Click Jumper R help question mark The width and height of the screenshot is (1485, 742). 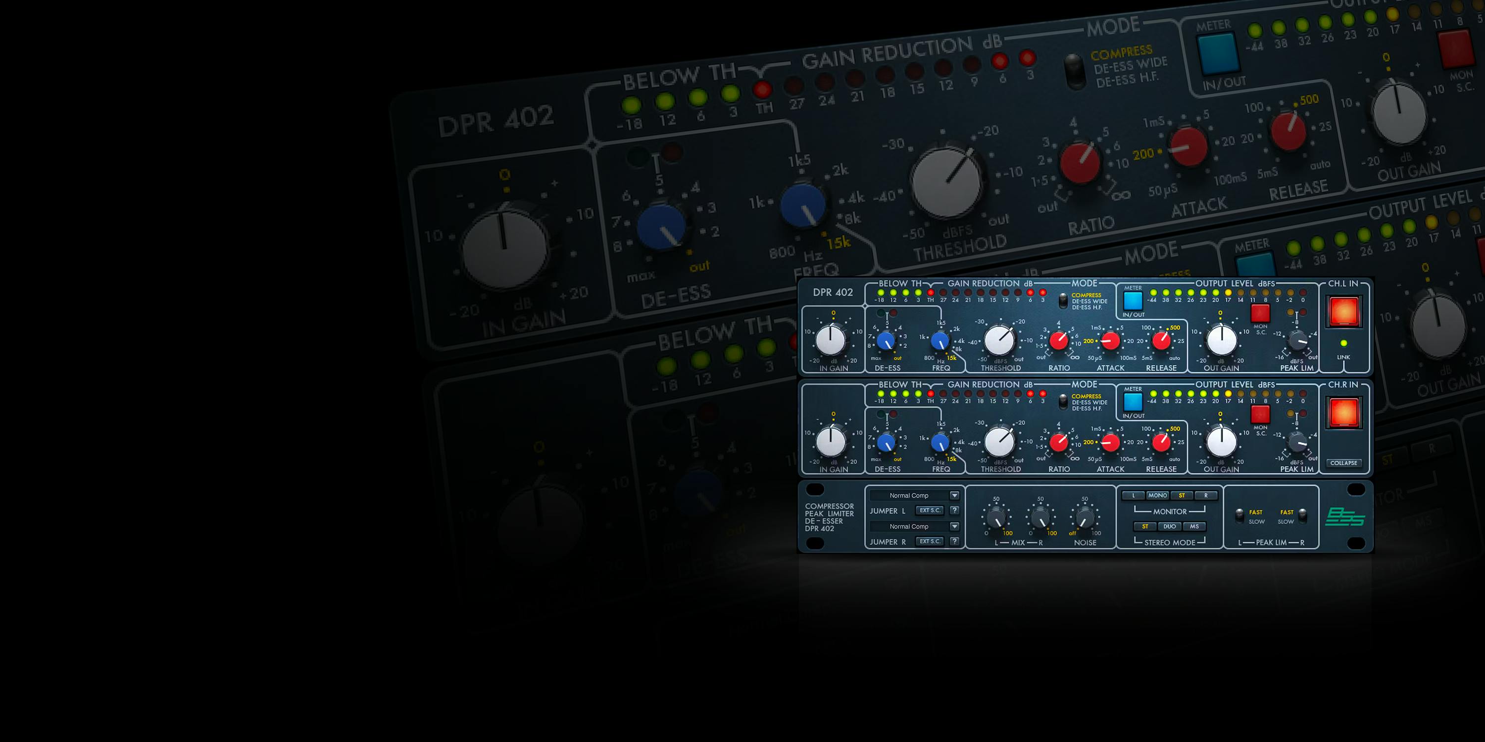[x=954, y=542]
